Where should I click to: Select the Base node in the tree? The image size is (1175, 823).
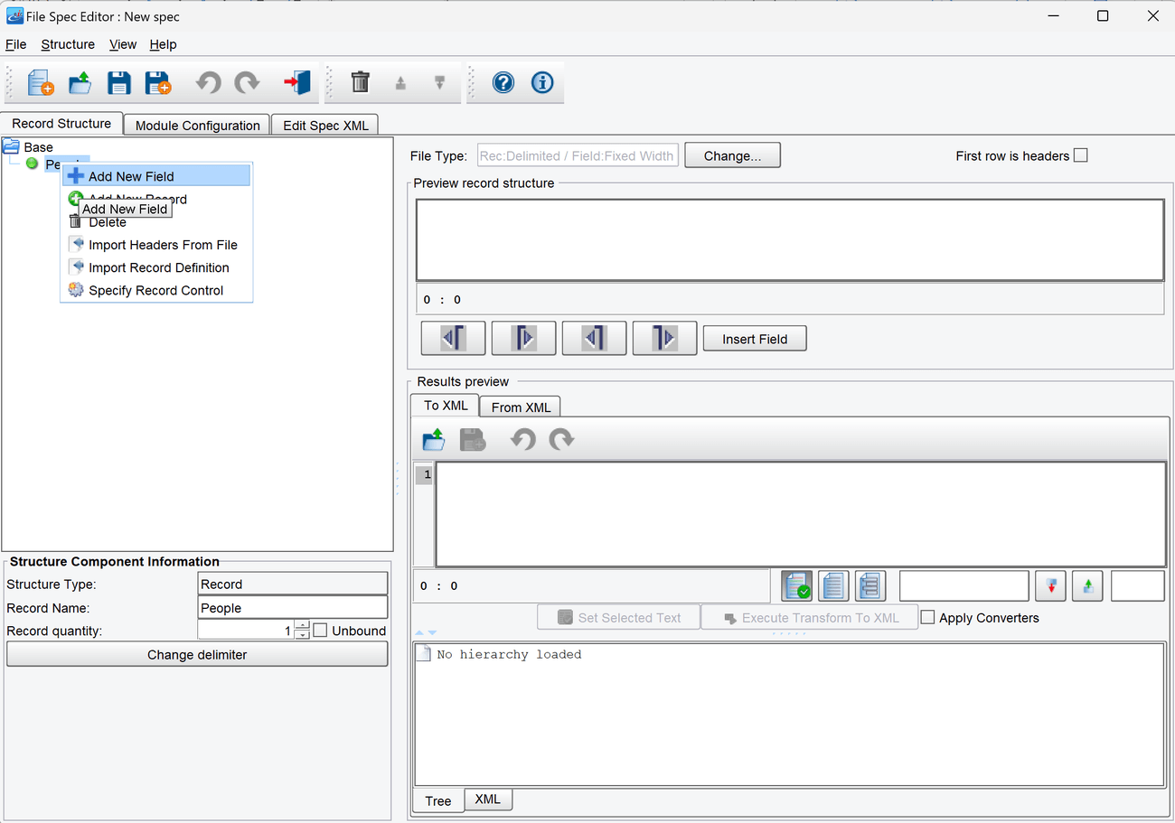(38, 147)
